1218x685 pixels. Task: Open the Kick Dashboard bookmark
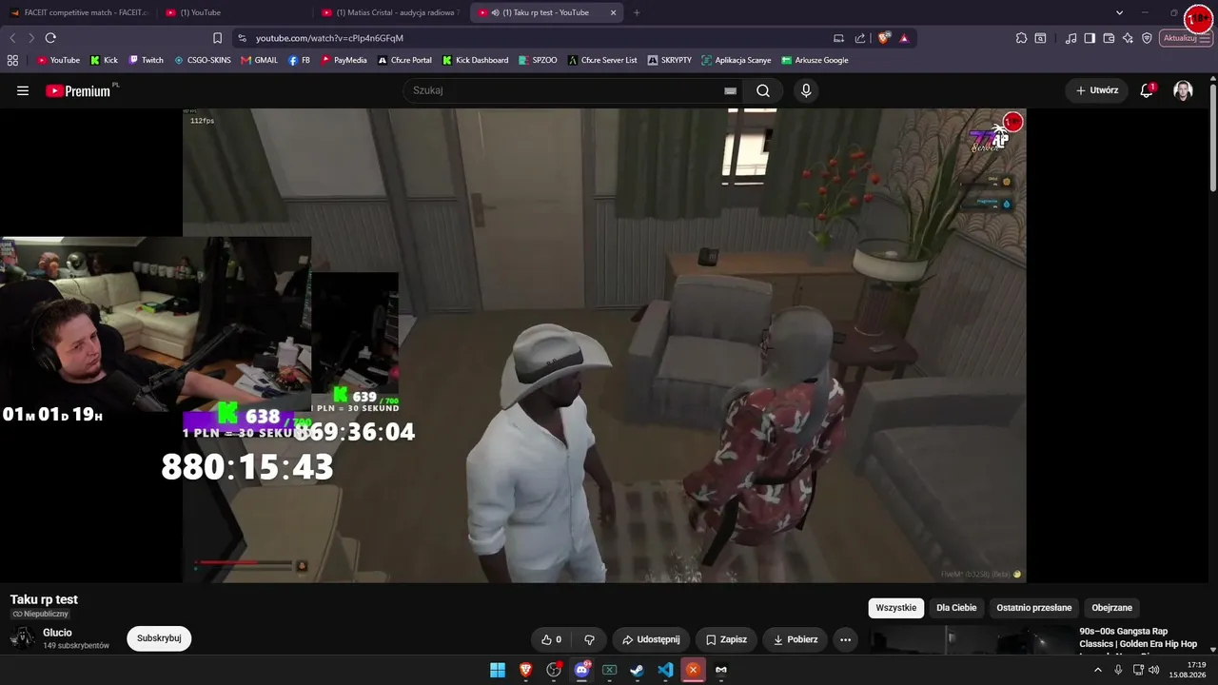(475, 60)
